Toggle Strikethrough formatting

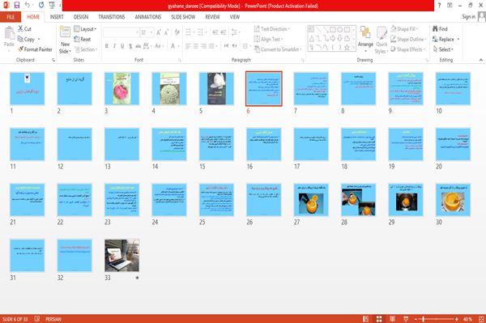138,46
